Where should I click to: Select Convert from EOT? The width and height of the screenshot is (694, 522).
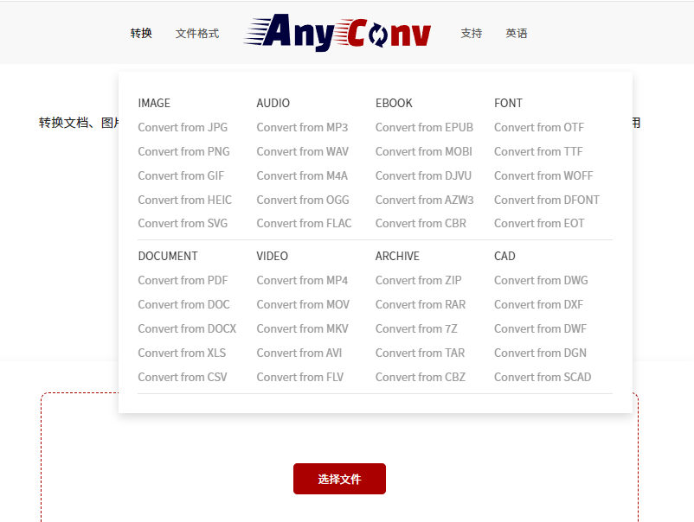tap(539, 223)
